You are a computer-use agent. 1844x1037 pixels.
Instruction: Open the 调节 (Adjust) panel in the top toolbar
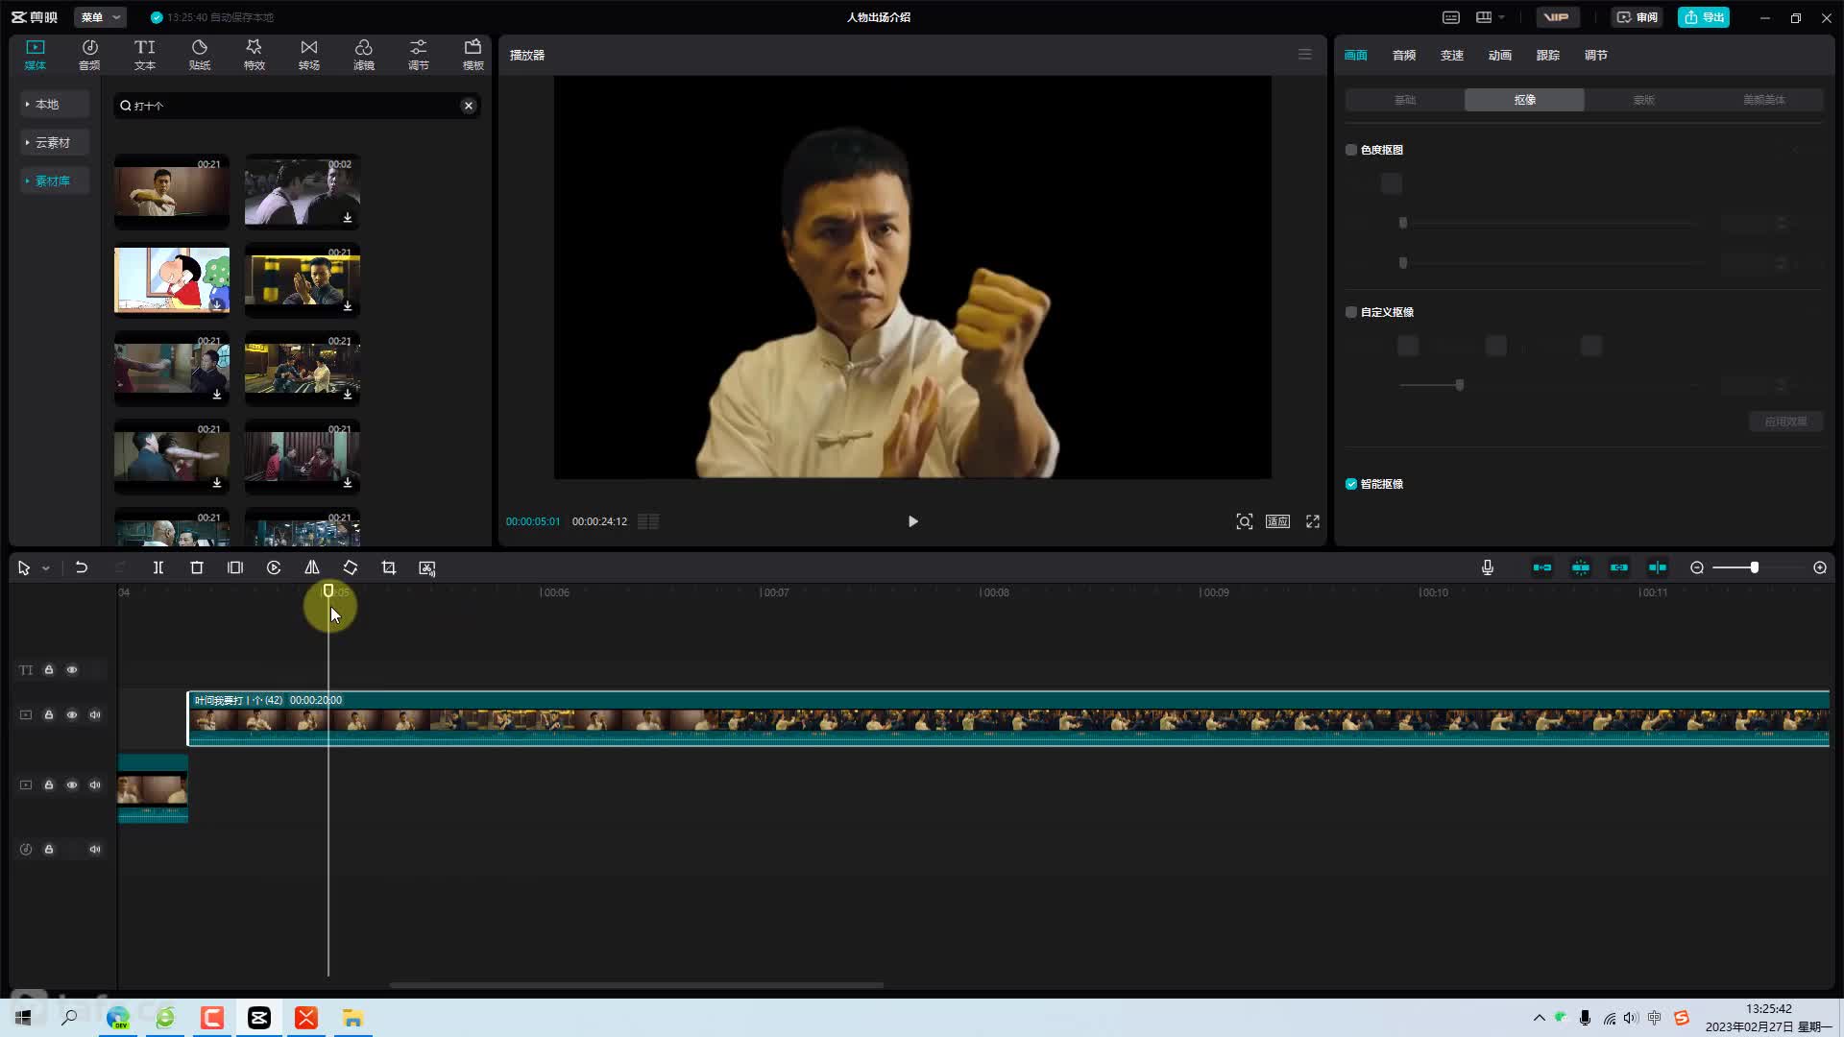tap(419, 55)
